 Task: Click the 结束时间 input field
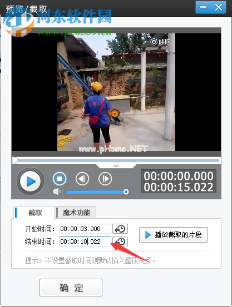[x=85, y=241]
